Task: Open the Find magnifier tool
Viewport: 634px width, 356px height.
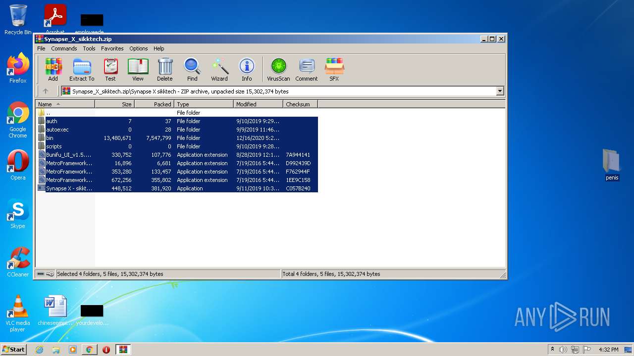Action: click(192, 70)
